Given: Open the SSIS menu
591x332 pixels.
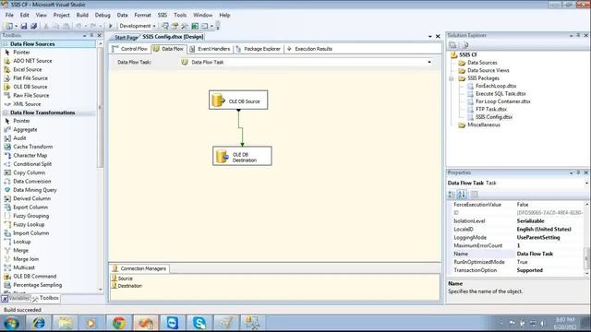Looking at the screenshot, I should tap(163, 15).
